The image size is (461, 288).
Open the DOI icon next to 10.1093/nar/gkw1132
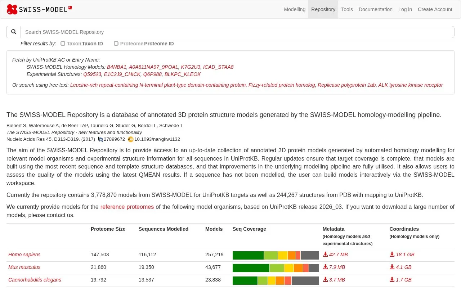(131, 139)
